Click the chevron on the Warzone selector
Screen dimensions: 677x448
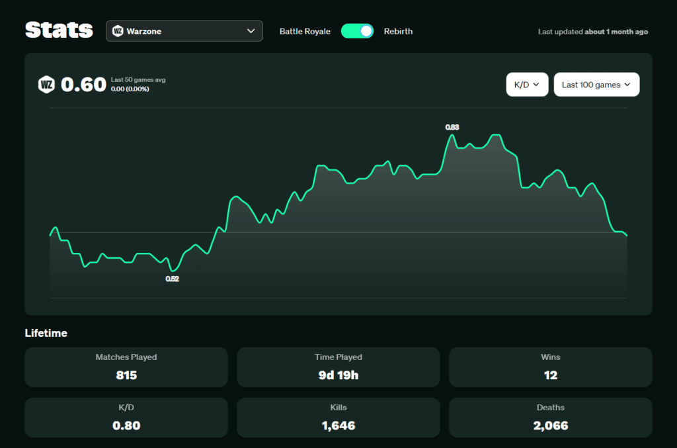[251, 30]
